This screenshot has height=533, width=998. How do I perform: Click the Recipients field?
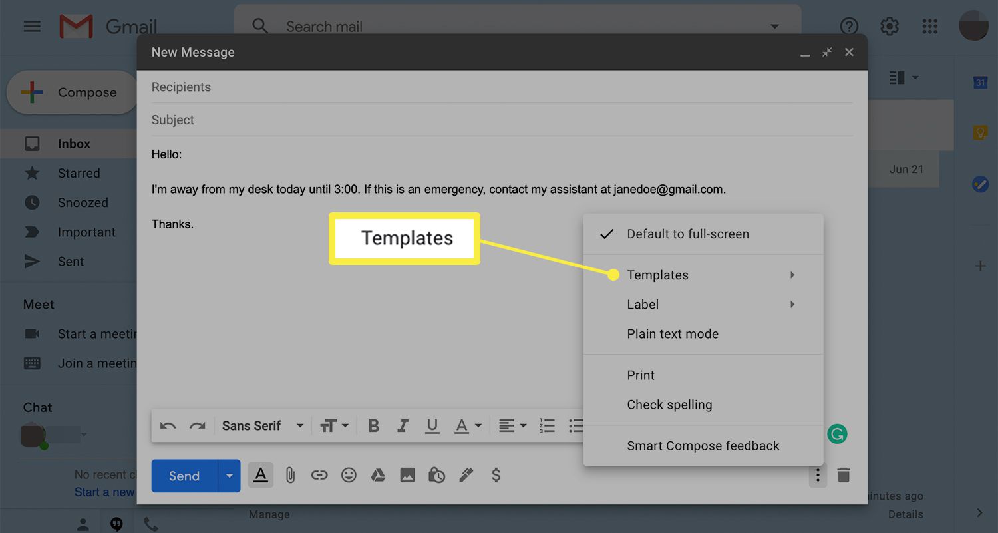pos(502,87)
